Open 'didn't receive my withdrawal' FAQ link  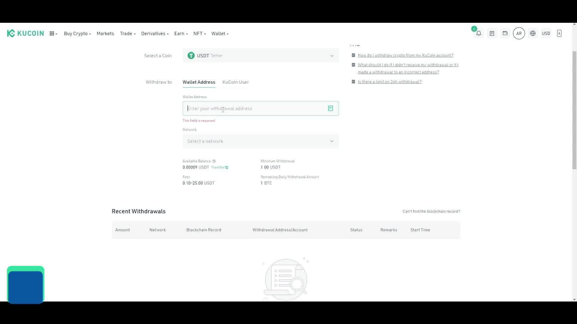408,68
